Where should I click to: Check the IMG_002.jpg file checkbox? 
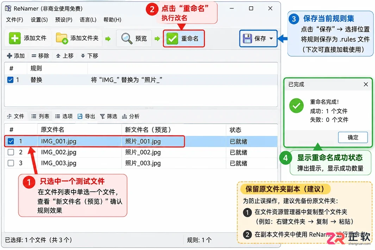click(11, 152)
